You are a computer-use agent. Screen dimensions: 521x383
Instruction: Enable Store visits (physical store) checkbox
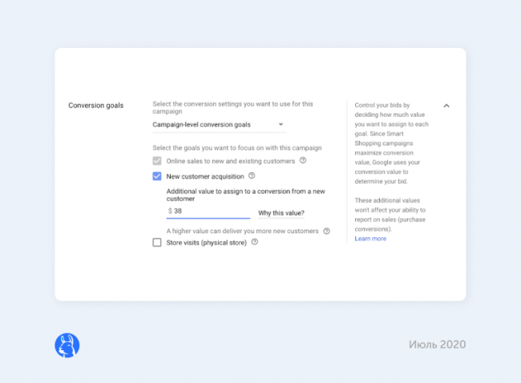[x=157, y=242]
